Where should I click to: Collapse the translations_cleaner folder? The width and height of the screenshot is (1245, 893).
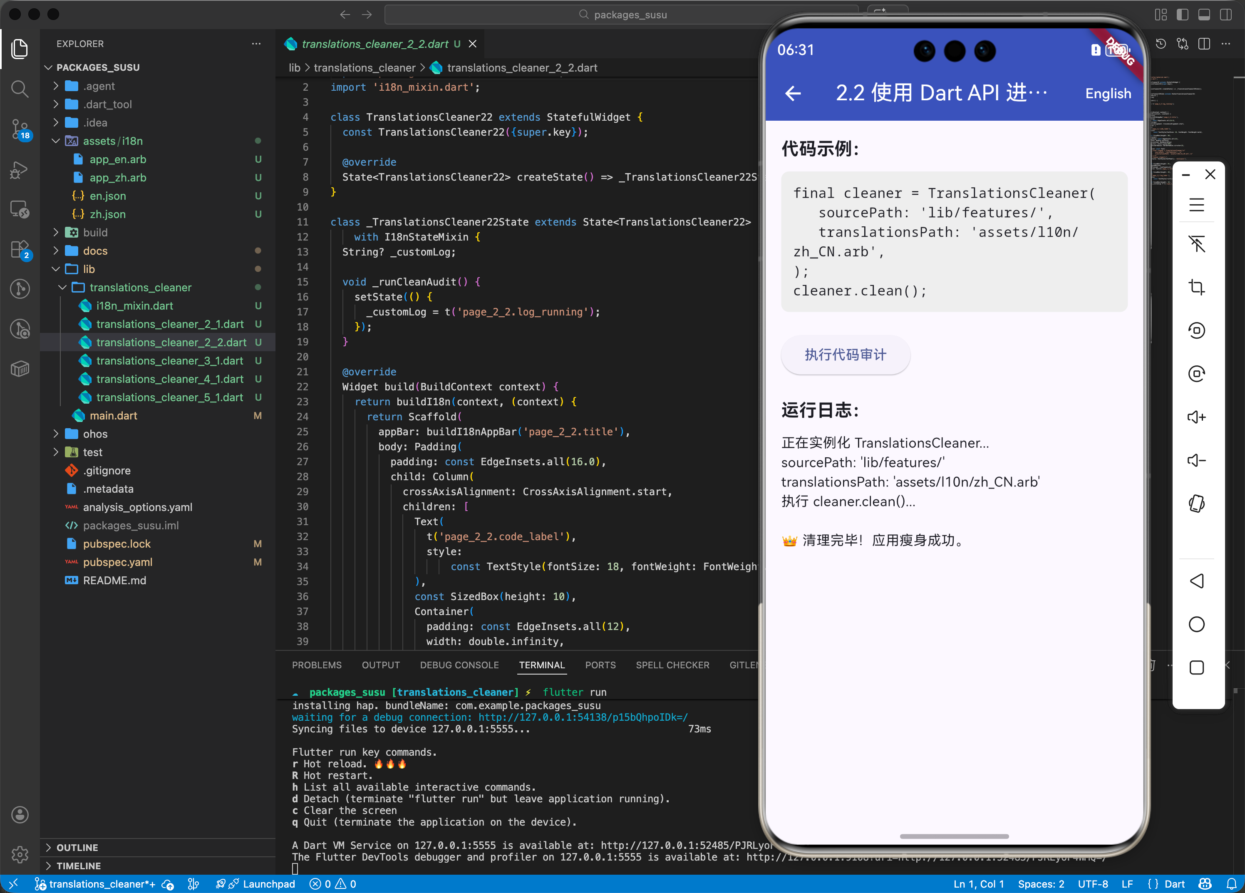coord(141,288)
